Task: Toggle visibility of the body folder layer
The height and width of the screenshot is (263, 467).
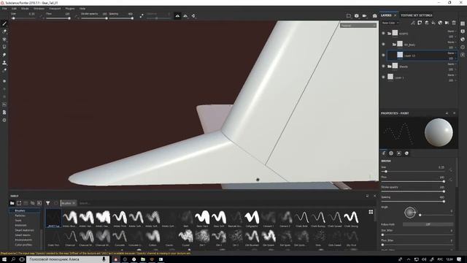Action: coord(383,44)
